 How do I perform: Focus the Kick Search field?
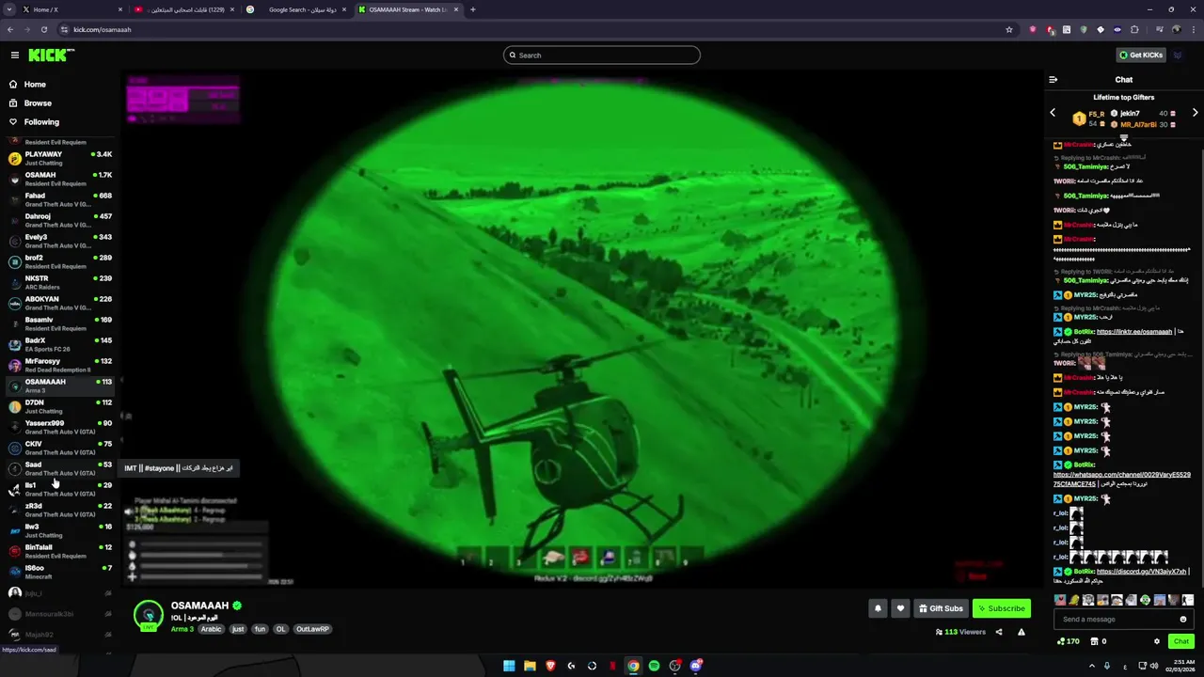(x=602, y=55)
